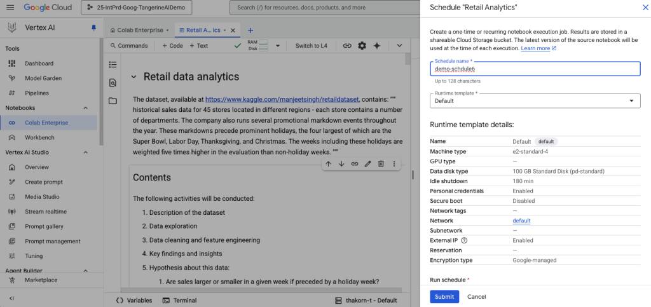Open the default network link
The image size is (651, 307).
pyautogui.click(x=521, y=221)
